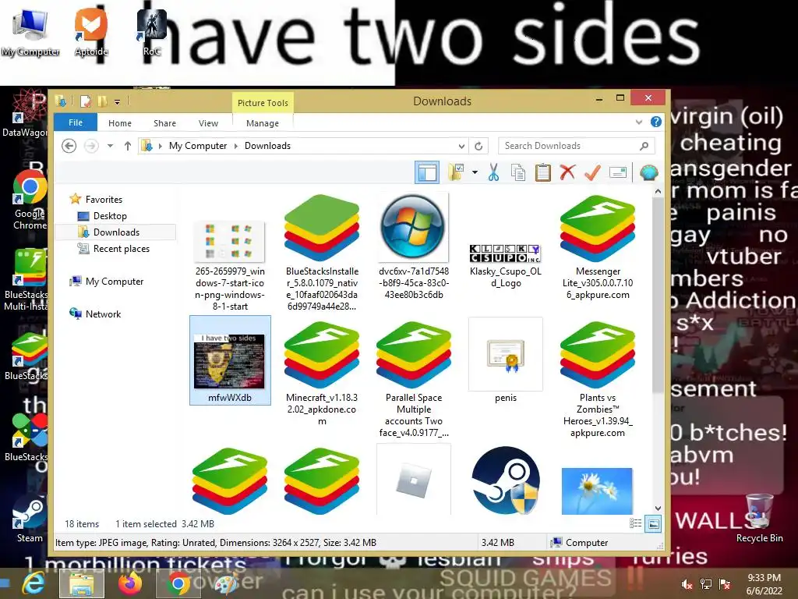Select the Steam setup file icon
Screen dimensions: 798x599
505,480
